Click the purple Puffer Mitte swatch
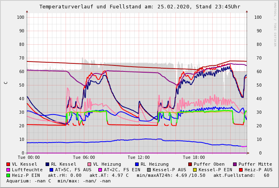This screenshot has height=188, width=279. point(235,164)
